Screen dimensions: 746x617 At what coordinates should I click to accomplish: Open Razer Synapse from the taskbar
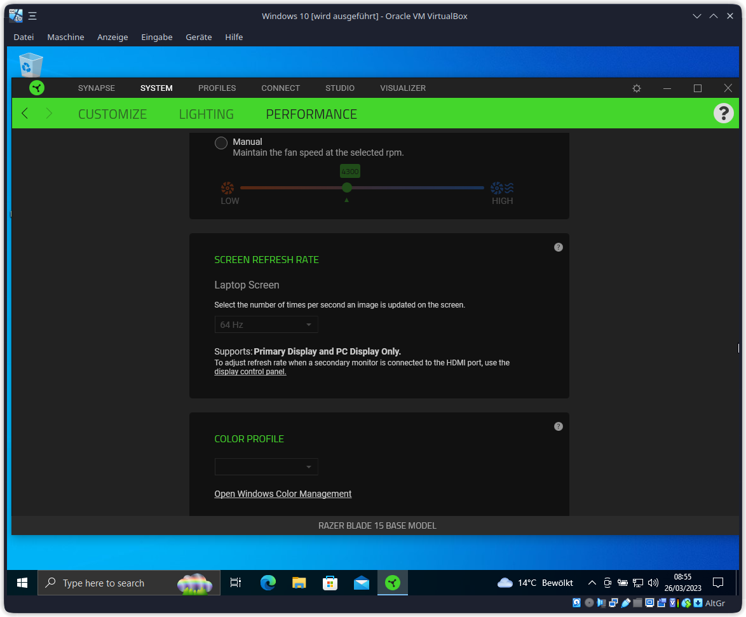[x=392, y=583]
